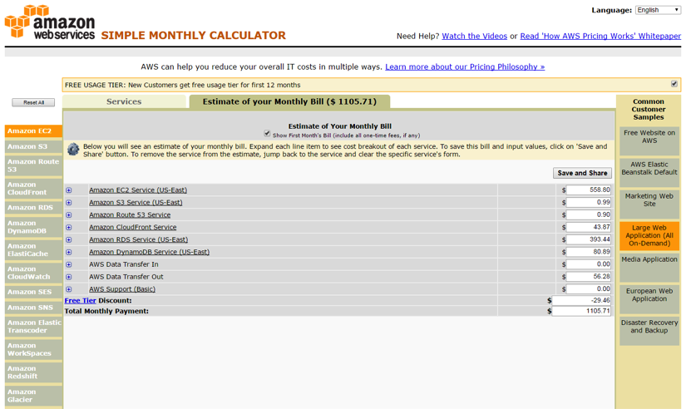Image resolution: width=686 pixels, height=409 pixels.
Task: Click the S3 cost field showing 0.99
Action: (x=589, y=203)
